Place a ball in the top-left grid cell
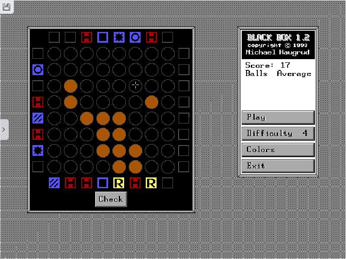This screenshot has width=346, height=259. point(54,54)
